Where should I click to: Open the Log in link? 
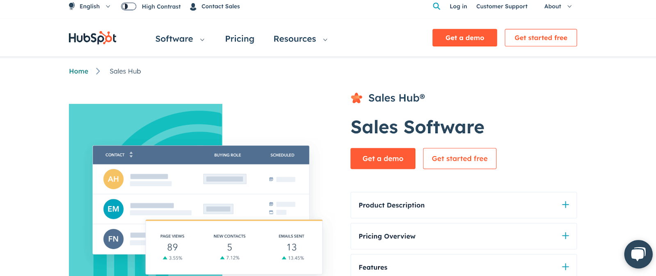click(x=458, y=6)
